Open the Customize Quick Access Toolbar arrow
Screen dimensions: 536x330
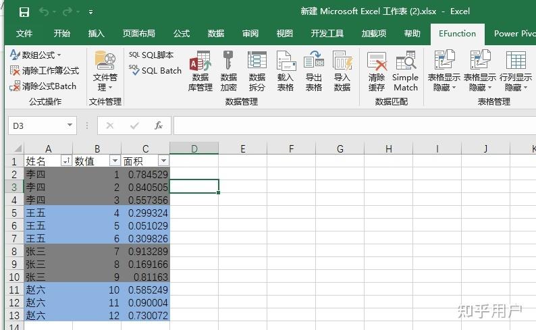[90, 12]
